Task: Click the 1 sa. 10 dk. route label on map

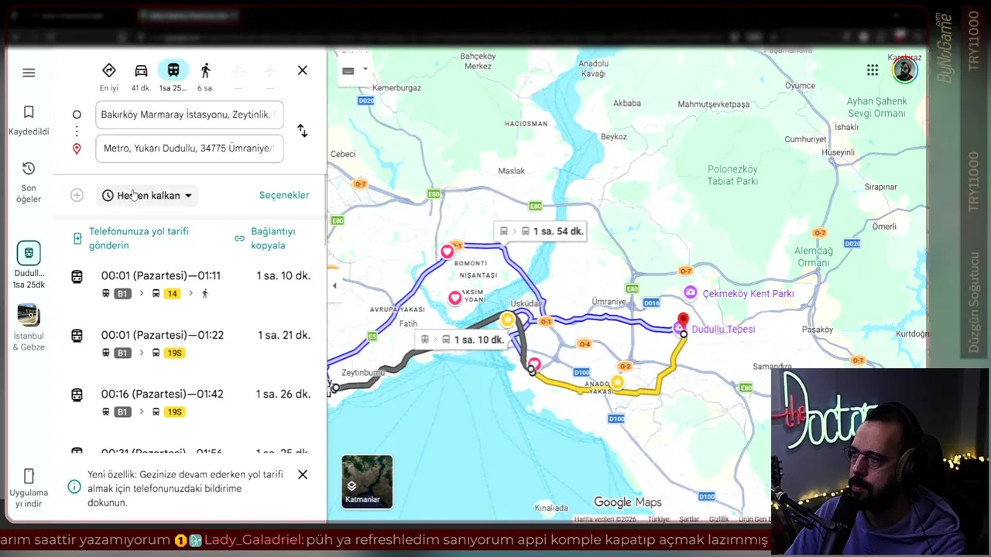Action: pyautogui.click(x=462, y=340)
